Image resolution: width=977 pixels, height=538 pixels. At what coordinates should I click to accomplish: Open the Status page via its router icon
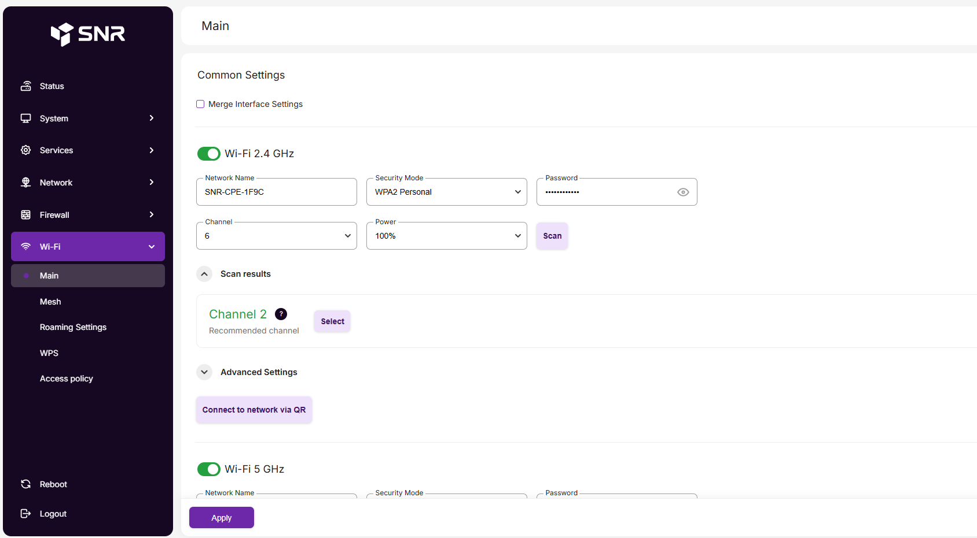click(x=26, y=86)
